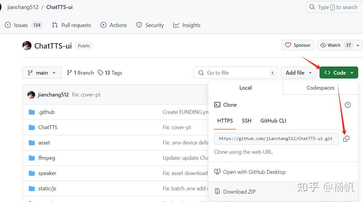Image resolution: width=363 pixels, height=202 pixels.
Task: Expand the main branch dropdown
Action: tap(42, 73)
